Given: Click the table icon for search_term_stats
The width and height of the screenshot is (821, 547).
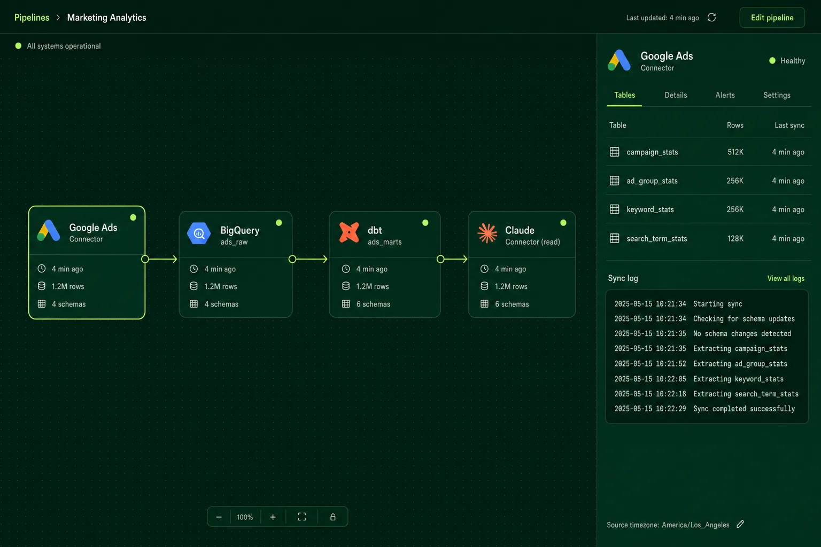Looking at the screenshot, I should tap(615, 238).
